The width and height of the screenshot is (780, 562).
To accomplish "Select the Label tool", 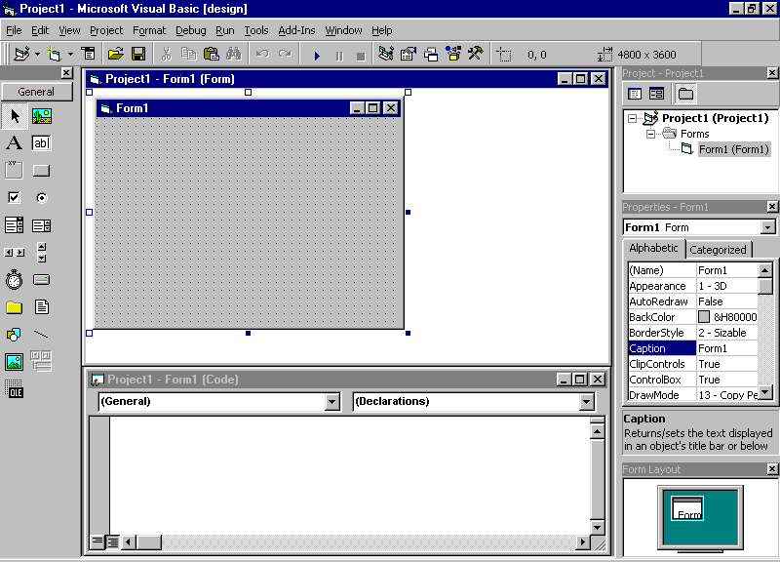I will point(15,143).
